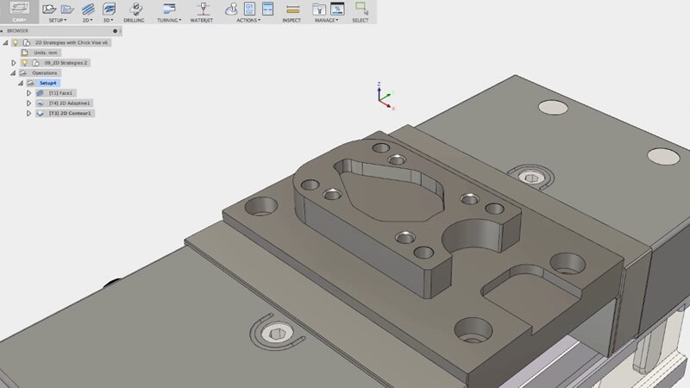This screenshot has height=388, width=690.
Task: Collapse the Operations tree node
Action: [14, 73]
